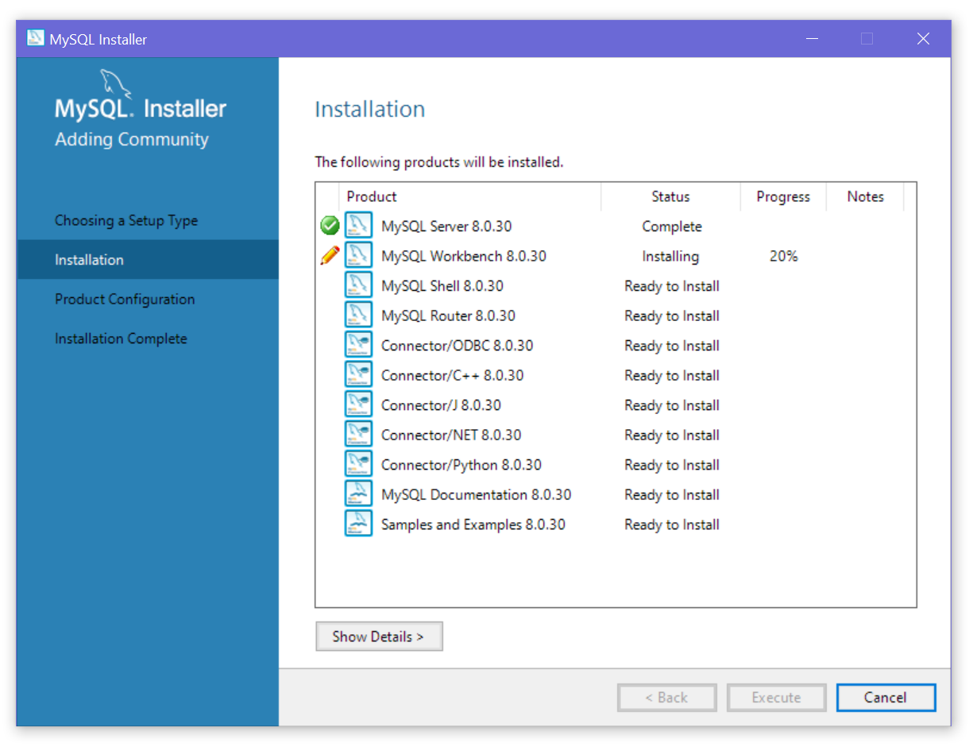Click the Samples and Examples product icon

(358, 524)
